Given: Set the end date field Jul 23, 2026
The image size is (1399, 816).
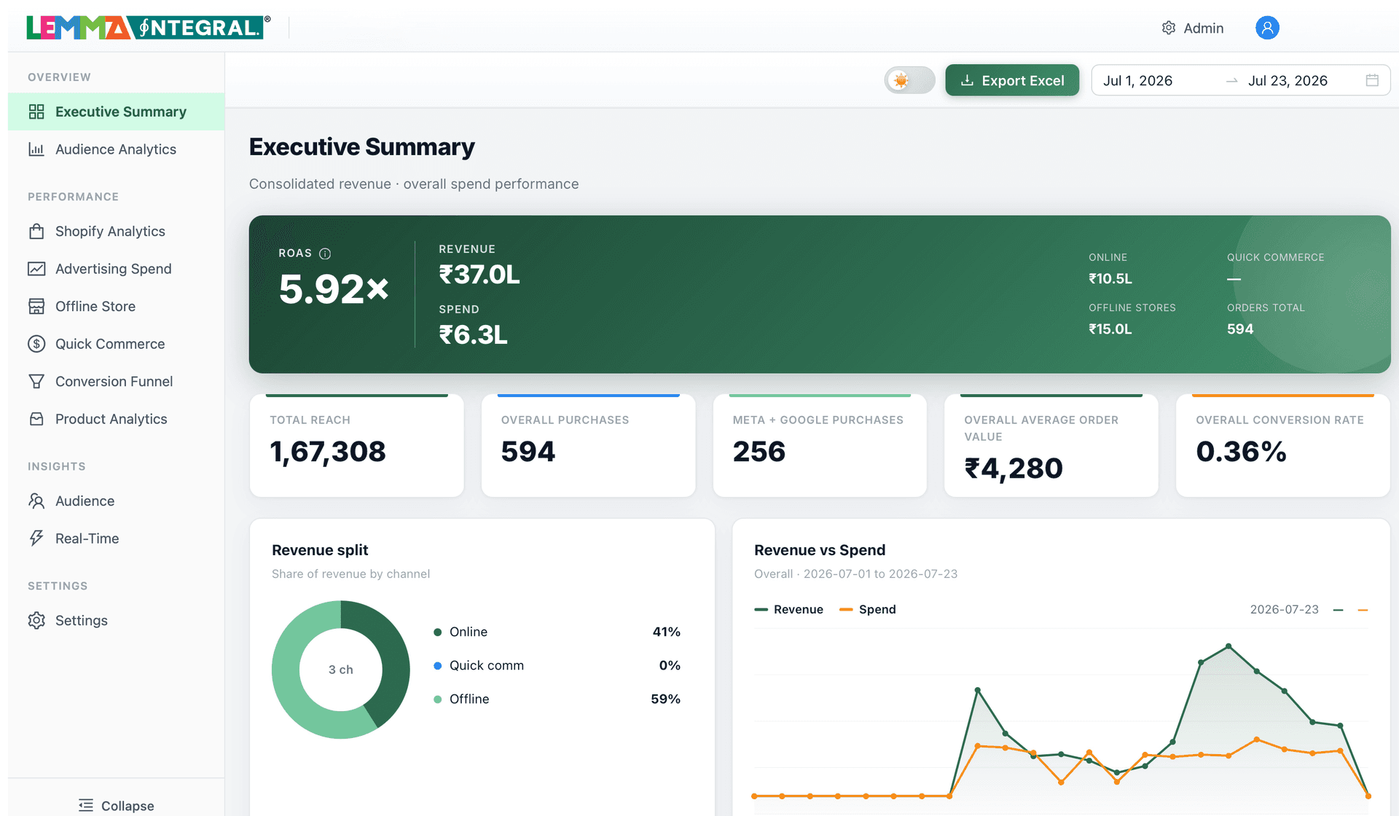Looking at the screenshot, I should pyautogui.click(x=1300, y=80).
